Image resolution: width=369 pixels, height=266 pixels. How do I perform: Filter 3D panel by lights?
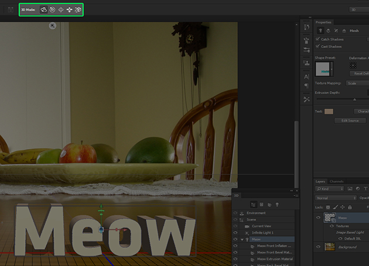coord(277,205)
